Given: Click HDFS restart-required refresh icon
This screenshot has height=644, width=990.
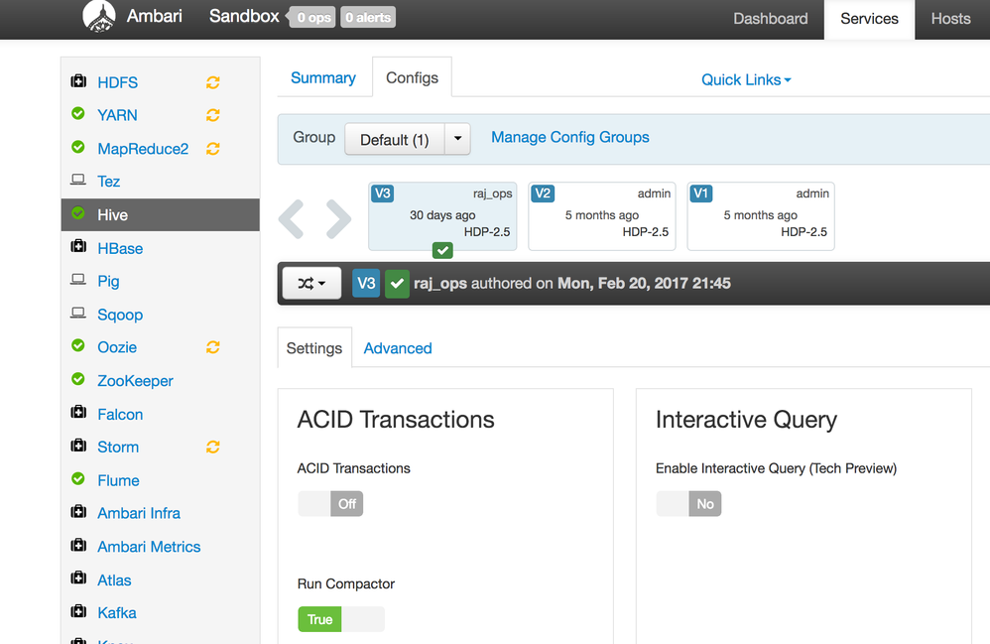Looking at the screenshot, I should coord(212,82).
